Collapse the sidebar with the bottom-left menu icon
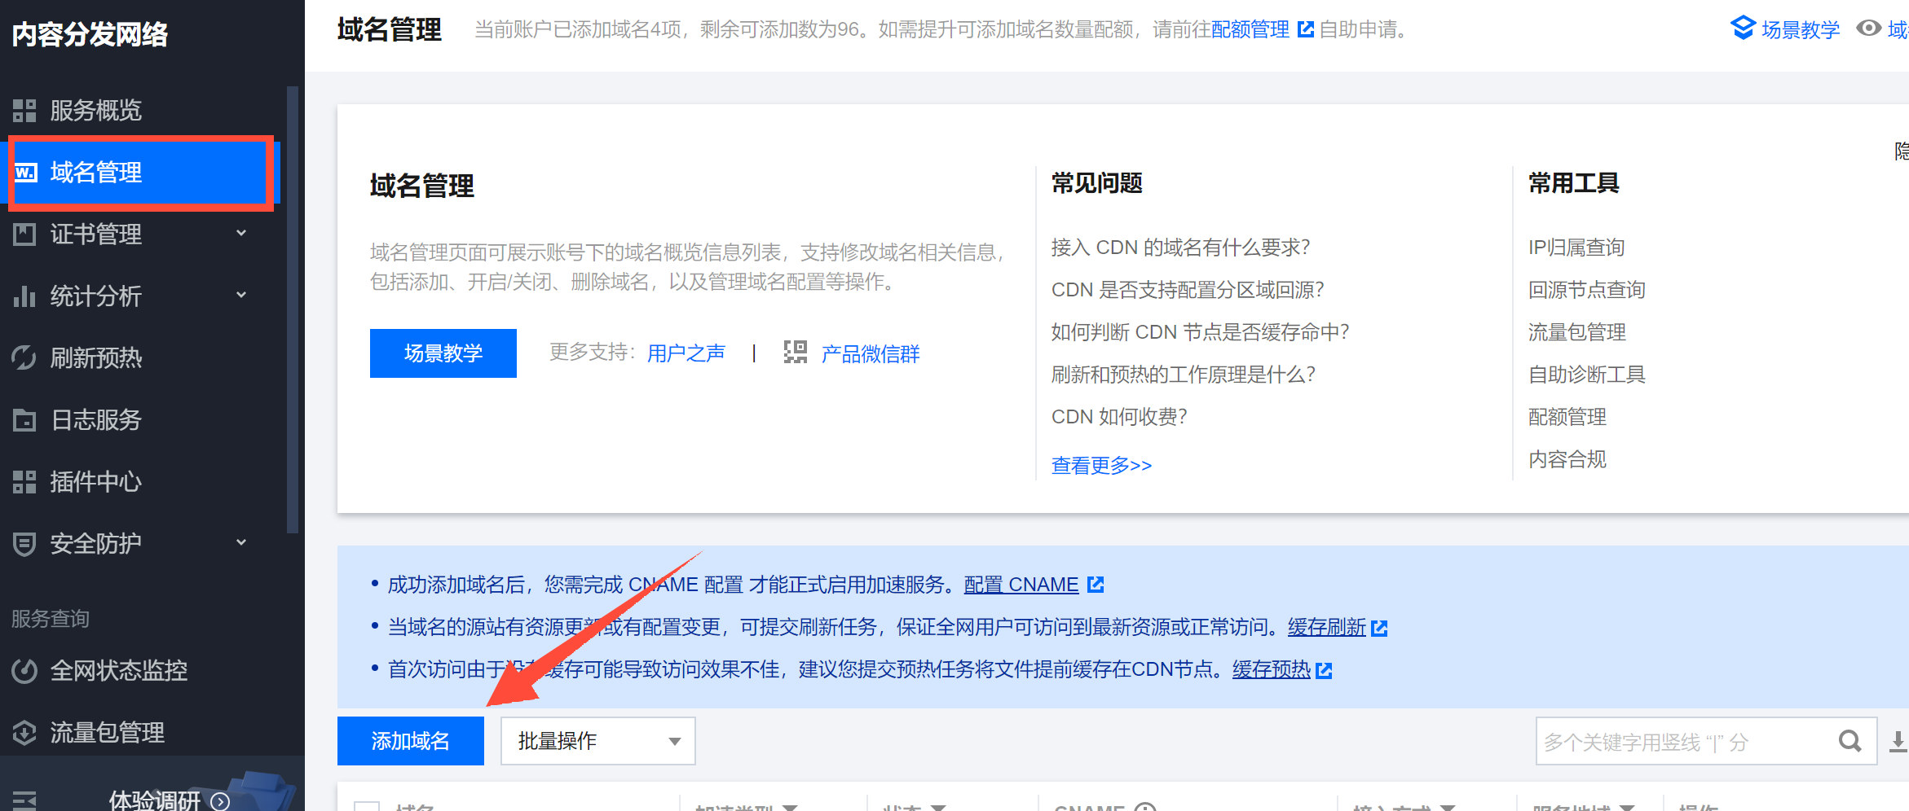This screenshot has height=811, width=1909. tap(24, 800)
